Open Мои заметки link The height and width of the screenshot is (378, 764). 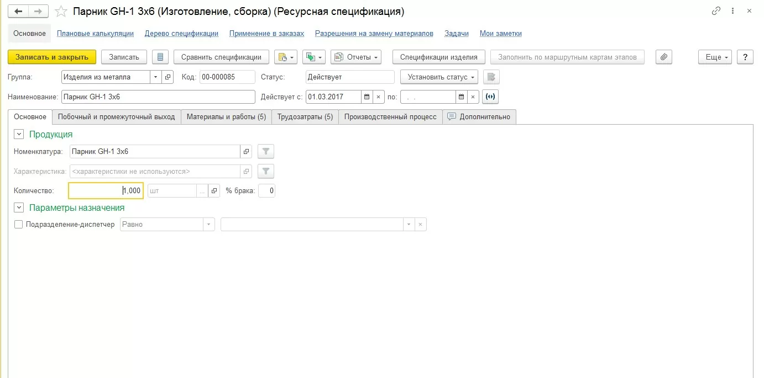[x=501, y=34]
